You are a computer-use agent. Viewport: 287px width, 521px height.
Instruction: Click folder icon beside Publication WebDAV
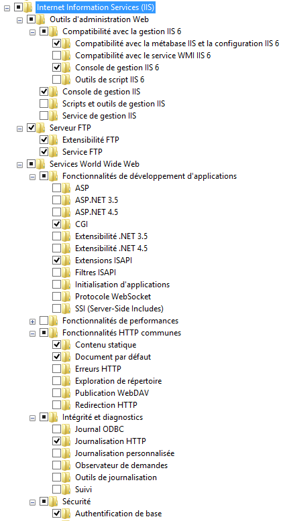point(66,392)
